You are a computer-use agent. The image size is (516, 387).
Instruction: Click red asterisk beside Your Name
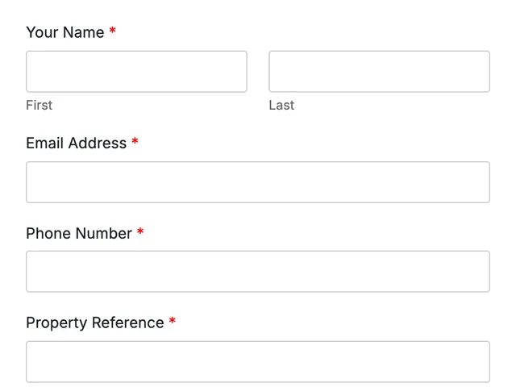pos(113,31)
